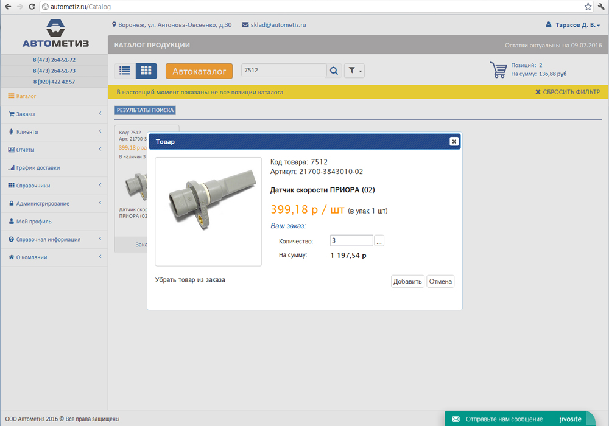Bookmark page with star icon

click(588, 7)
